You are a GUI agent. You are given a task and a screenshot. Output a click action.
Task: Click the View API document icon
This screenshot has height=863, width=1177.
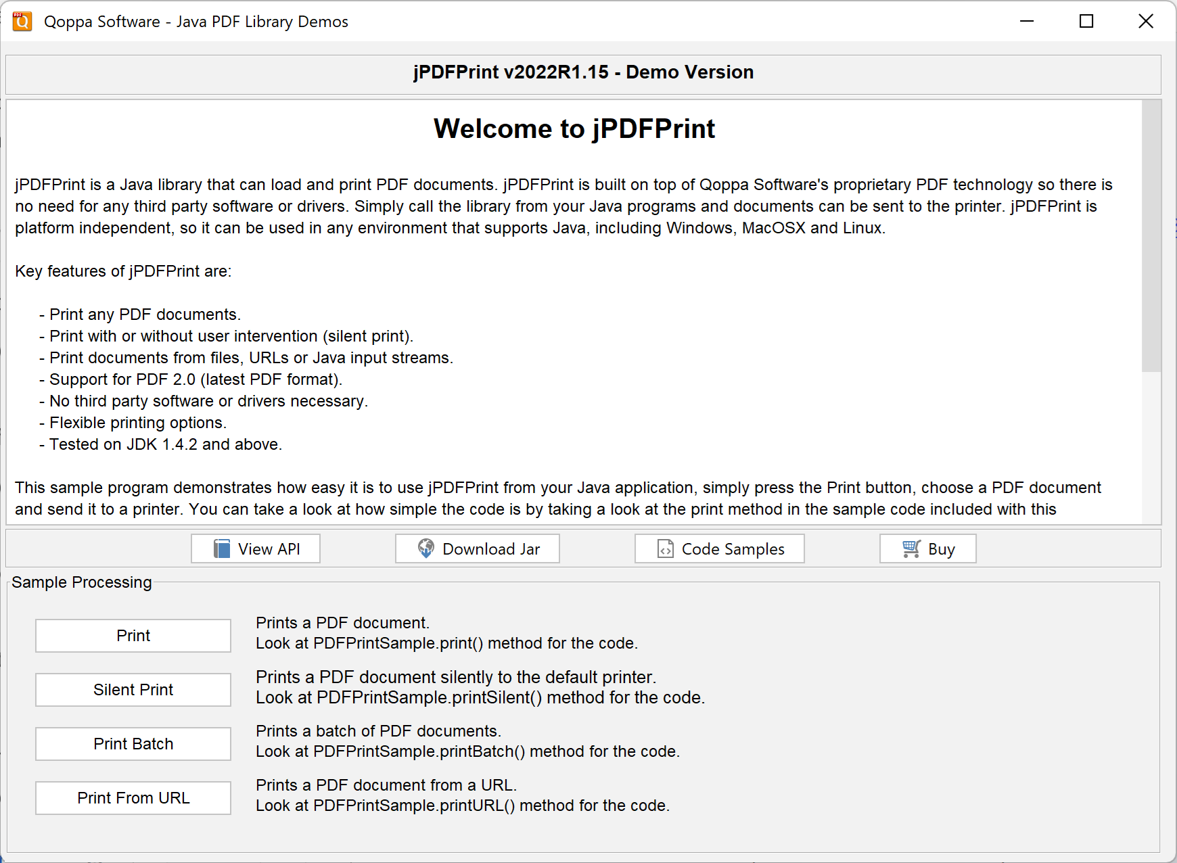pos(221,549)
